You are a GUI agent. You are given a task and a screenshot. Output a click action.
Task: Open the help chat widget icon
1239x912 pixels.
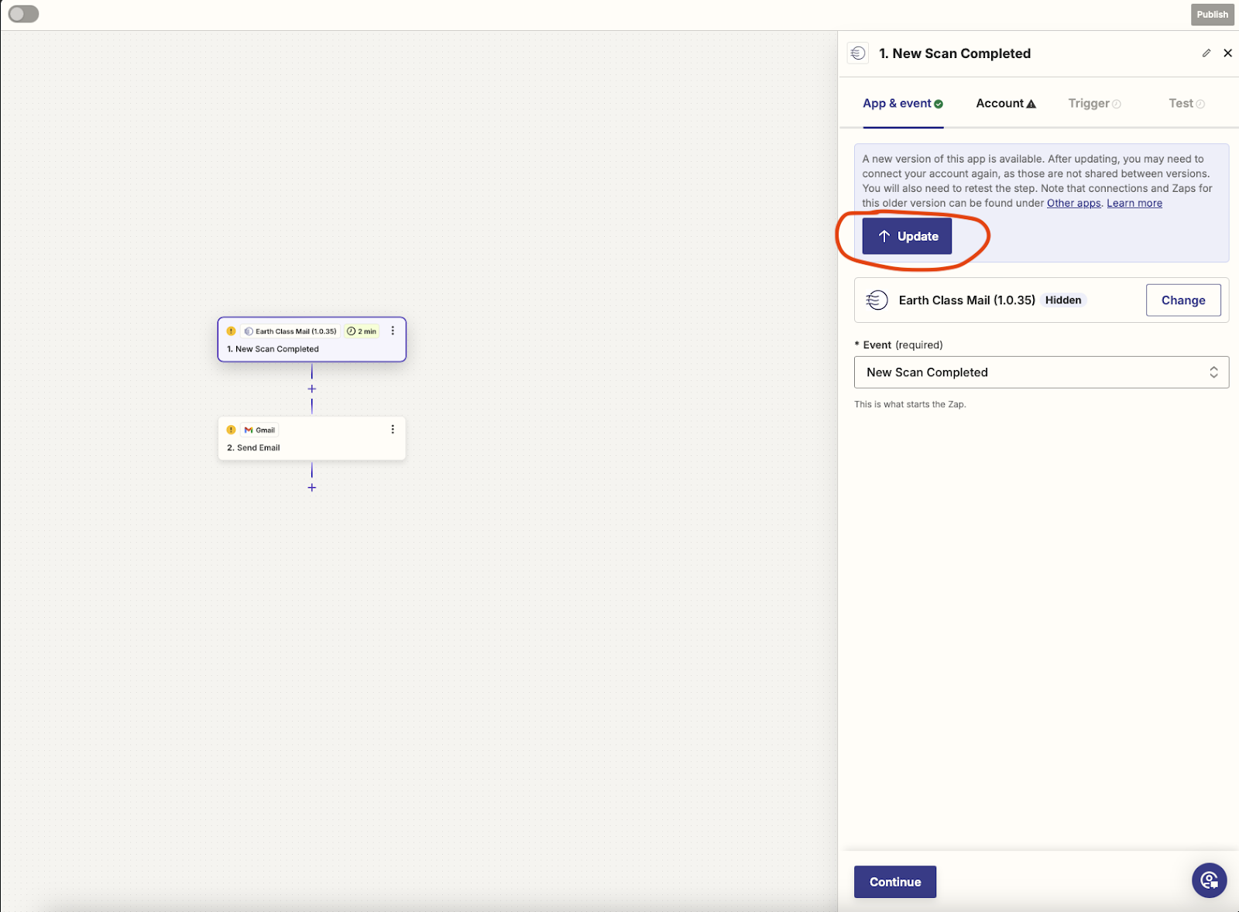click(1210, 880)
